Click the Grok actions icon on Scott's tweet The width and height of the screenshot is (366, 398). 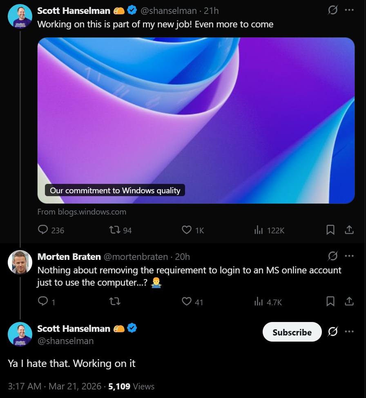point(333,11)
